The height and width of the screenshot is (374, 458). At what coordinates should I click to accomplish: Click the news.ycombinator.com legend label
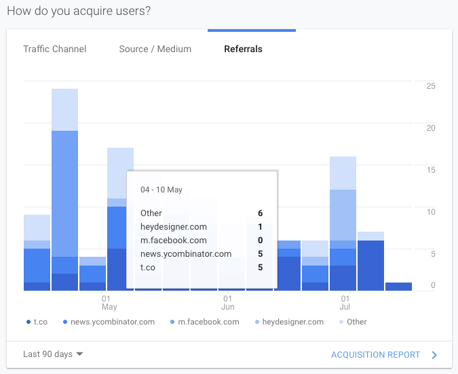pyautogui.click(x=113, y=322)
